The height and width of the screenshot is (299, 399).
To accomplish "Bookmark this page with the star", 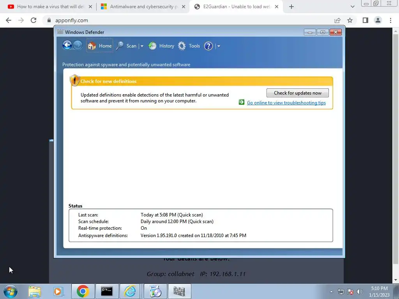I will (350, 20).
